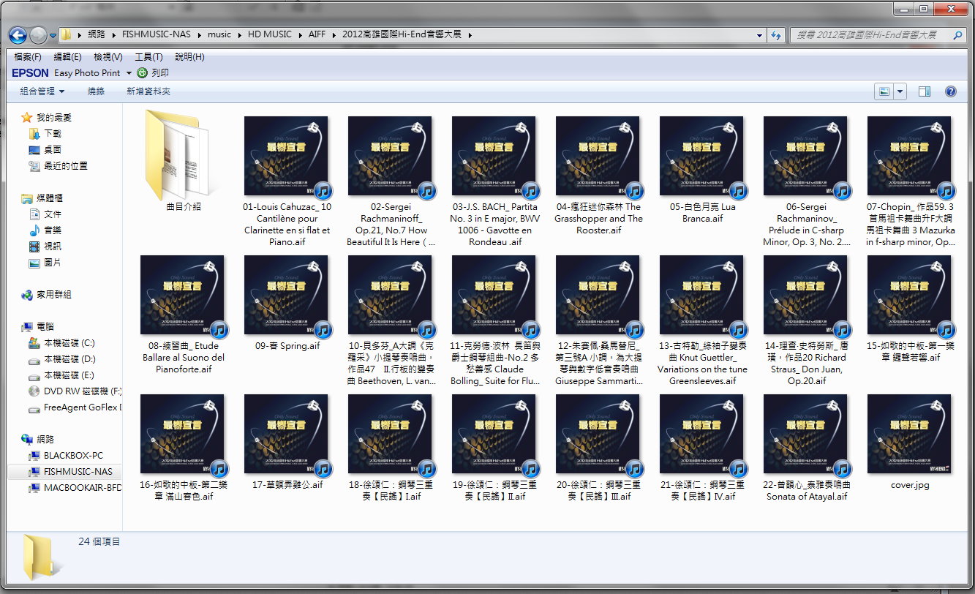Open the 工具(T) menu

click(148, 57)
